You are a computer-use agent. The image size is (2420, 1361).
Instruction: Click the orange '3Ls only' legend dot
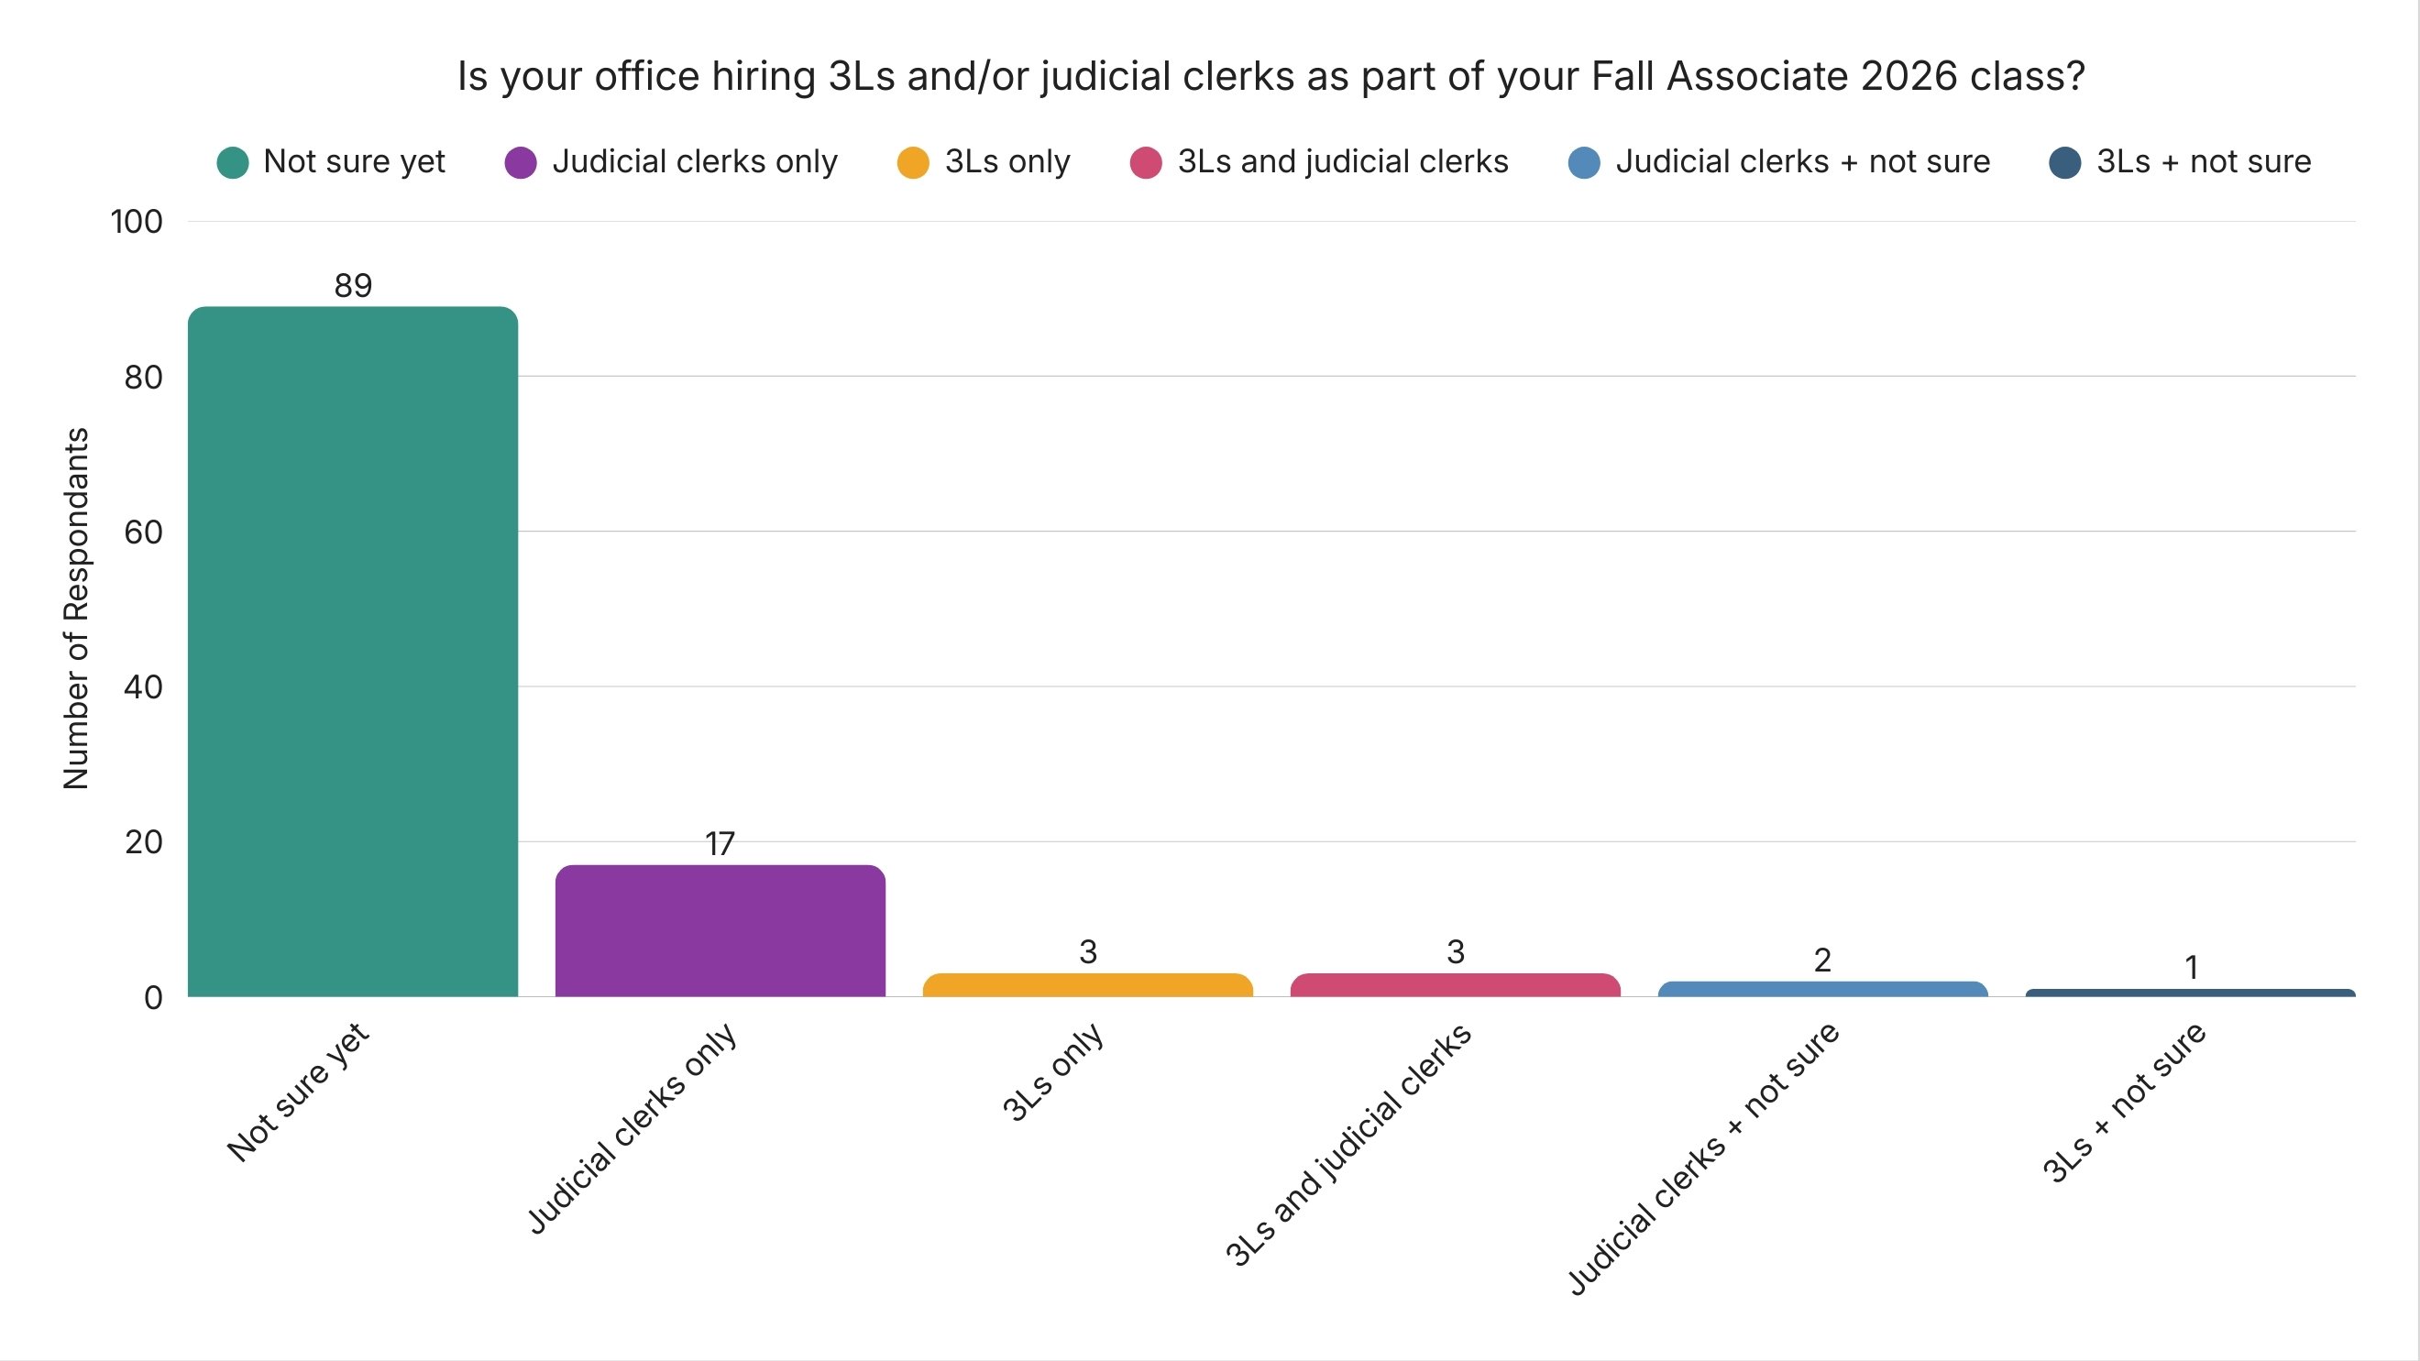coord(912,162)
